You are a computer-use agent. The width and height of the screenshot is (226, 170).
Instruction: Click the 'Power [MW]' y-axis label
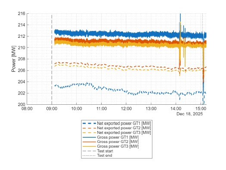pyautogui.click(x=13, y=59)
